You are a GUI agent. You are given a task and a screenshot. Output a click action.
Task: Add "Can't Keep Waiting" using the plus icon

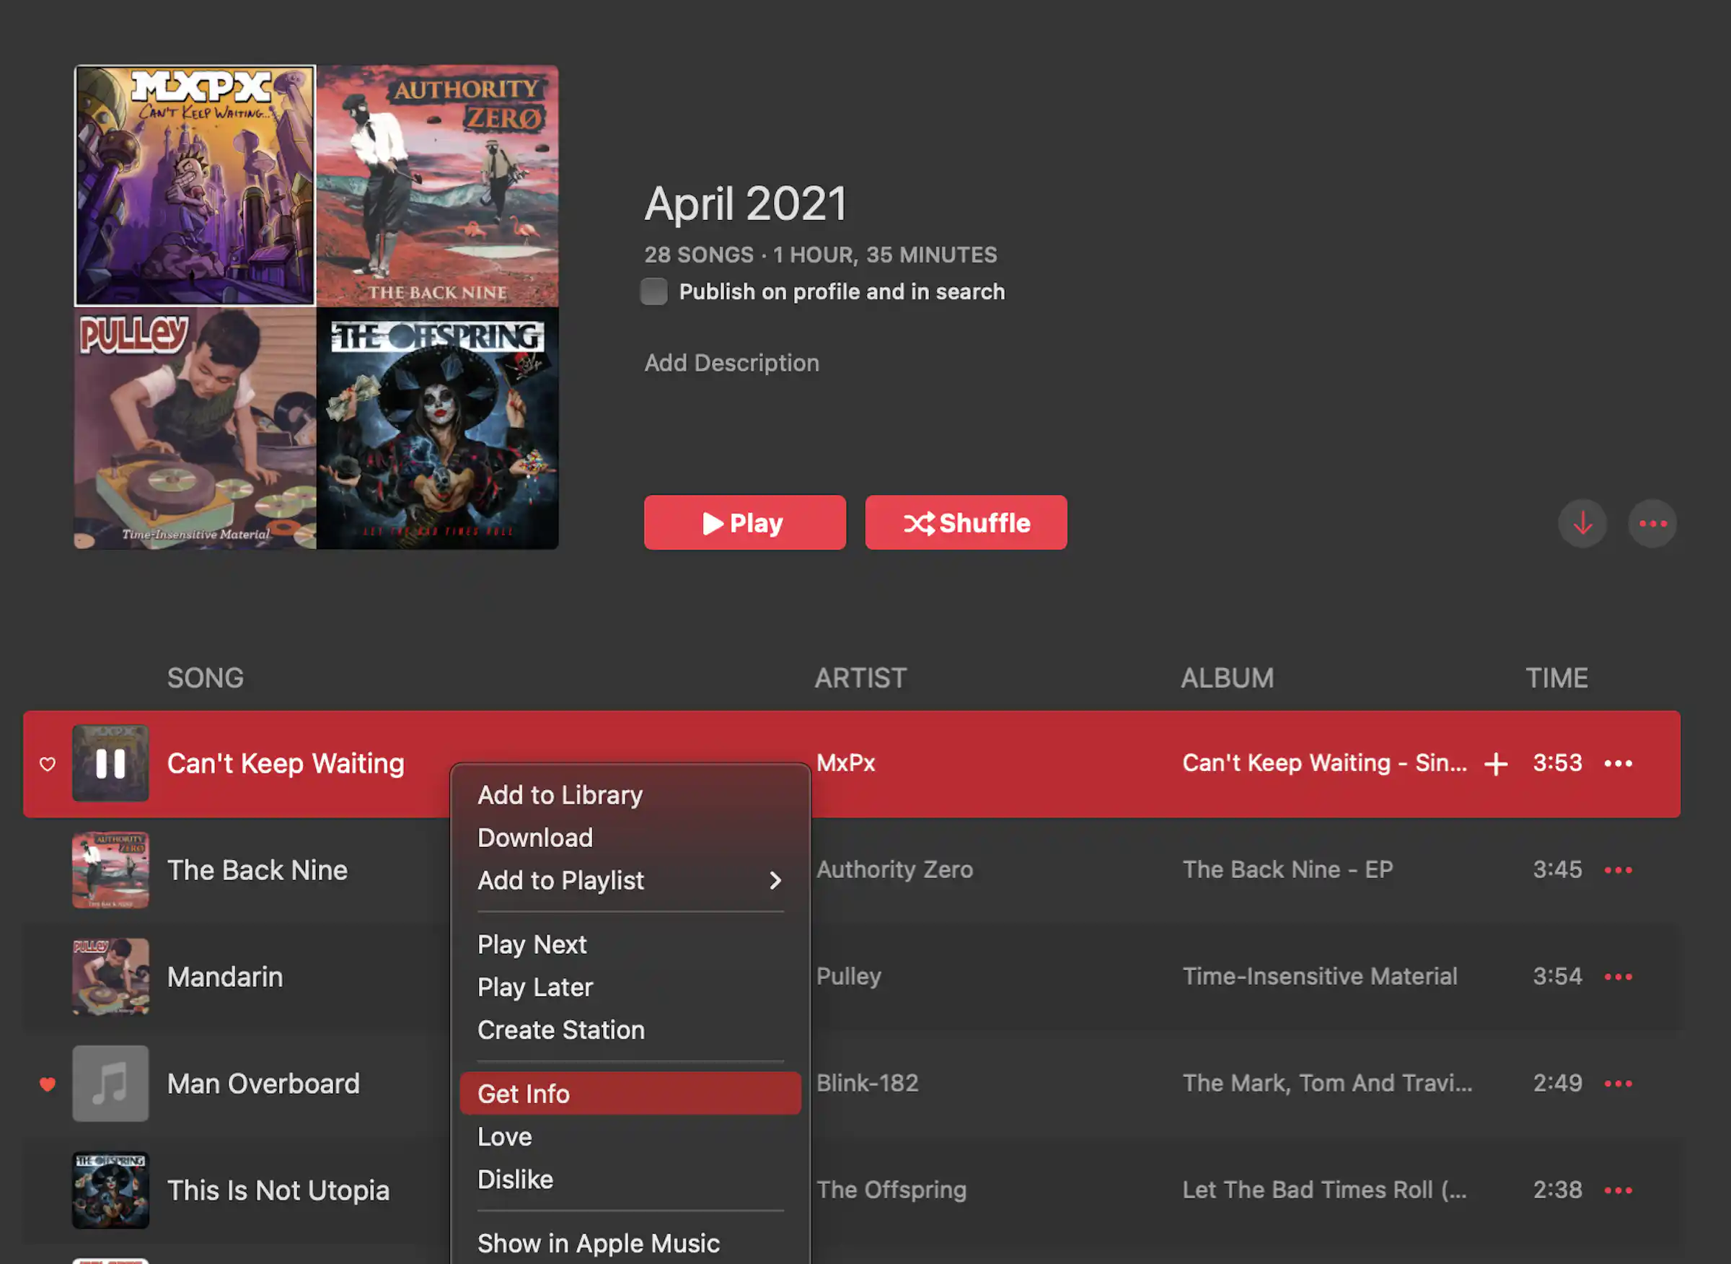point(1494,763)
